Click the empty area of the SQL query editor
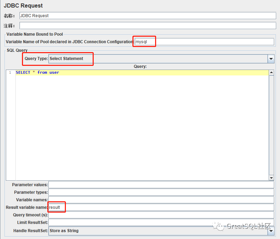280x239 pixels. pyautogui.click(x=142, y=128)
